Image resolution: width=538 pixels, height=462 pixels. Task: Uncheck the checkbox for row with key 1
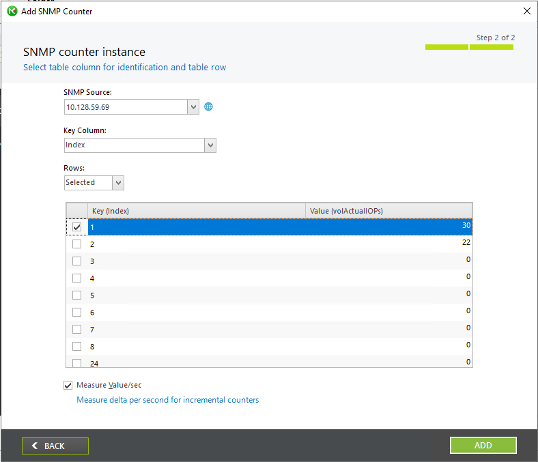[77, 227]
